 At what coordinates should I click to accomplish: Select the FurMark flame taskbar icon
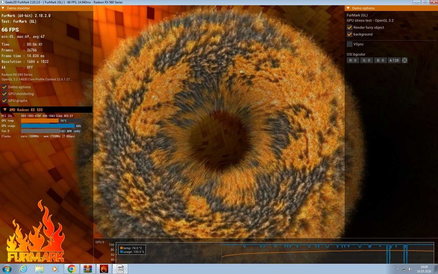104,269
